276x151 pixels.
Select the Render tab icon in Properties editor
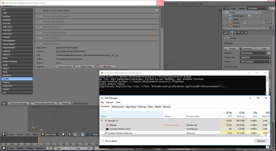click(232, 33)
